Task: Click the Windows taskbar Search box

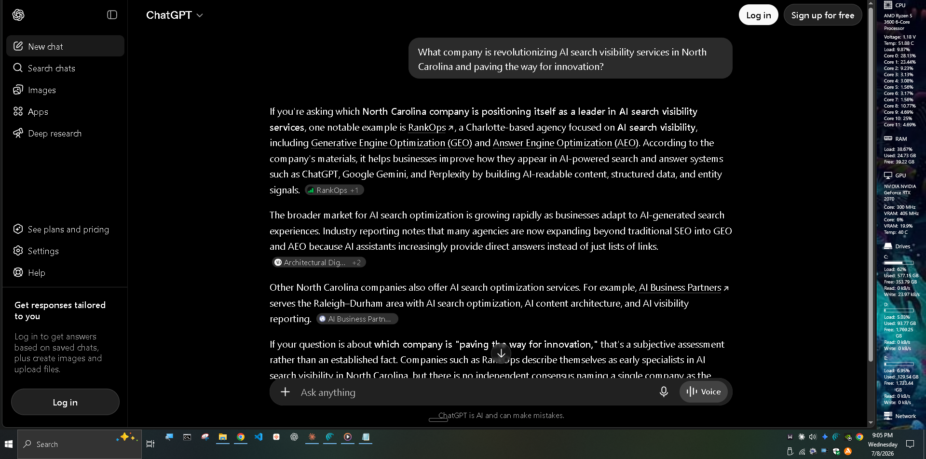Action: coord(80,444)
